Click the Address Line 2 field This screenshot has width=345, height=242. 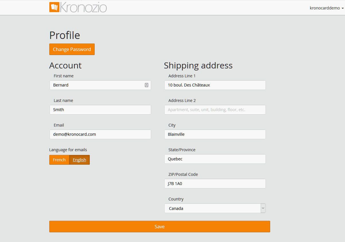215,110
